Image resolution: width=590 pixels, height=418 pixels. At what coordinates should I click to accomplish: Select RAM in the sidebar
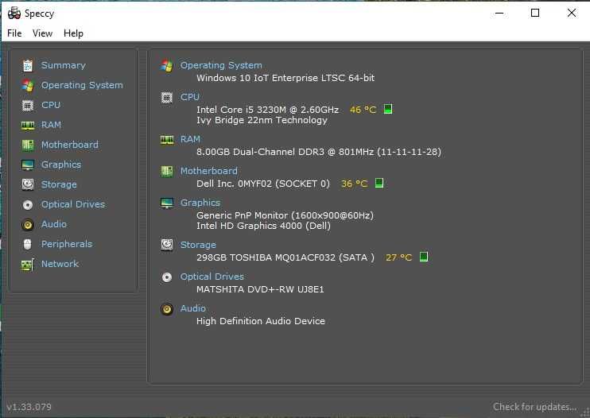(x=51, y=125)
